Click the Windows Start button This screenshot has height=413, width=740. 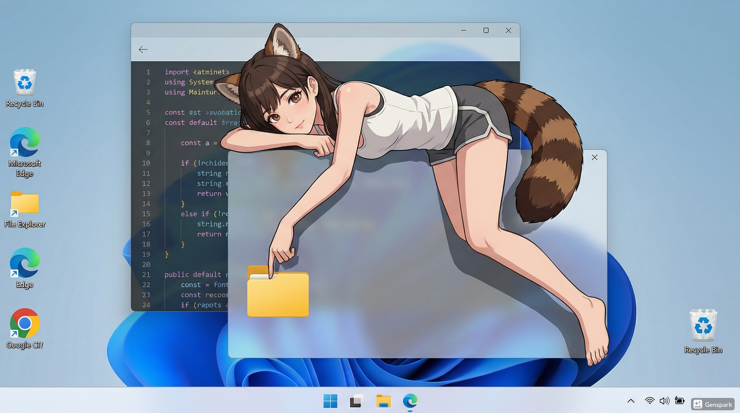click(x=330, y=401)
